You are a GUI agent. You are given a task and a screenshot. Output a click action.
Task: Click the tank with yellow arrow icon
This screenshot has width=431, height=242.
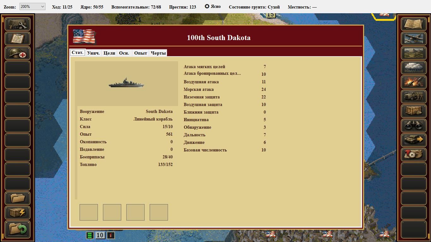click(414, 140)
